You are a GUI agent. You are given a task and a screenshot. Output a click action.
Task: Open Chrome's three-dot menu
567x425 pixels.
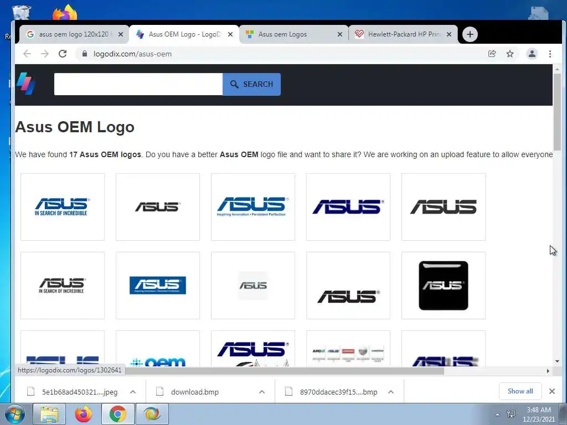coord(550,54)
